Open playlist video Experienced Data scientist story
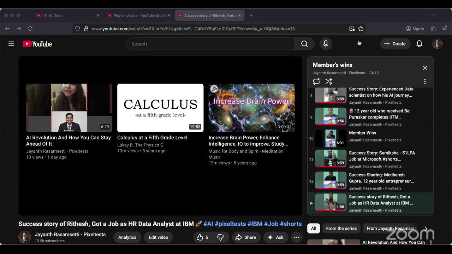Screen dimensions: 452x254 coord(370,95)
